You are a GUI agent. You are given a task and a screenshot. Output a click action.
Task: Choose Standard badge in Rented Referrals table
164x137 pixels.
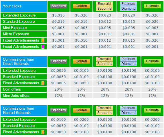[58, 110]
